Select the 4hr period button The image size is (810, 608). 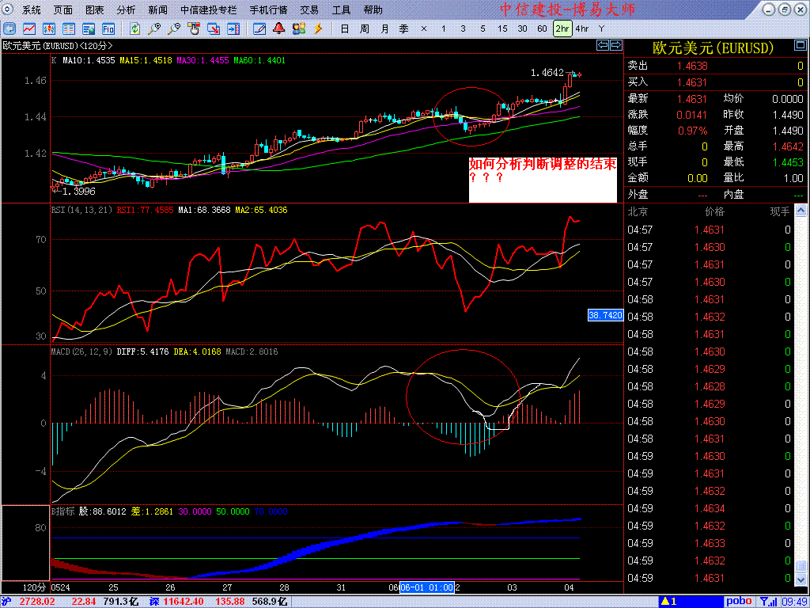point(581,28)
